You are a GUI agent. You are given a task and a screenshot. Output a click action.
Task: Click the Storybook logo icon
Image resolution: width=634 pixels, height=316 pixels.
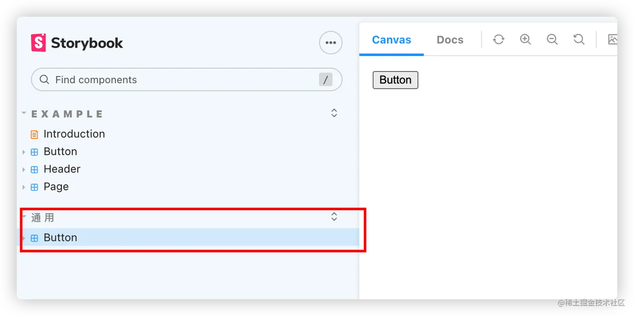(38, 43)
